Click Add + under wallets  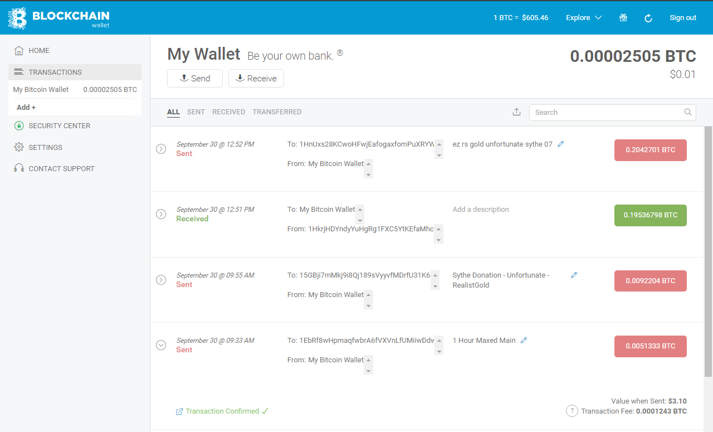click(26, 108)
